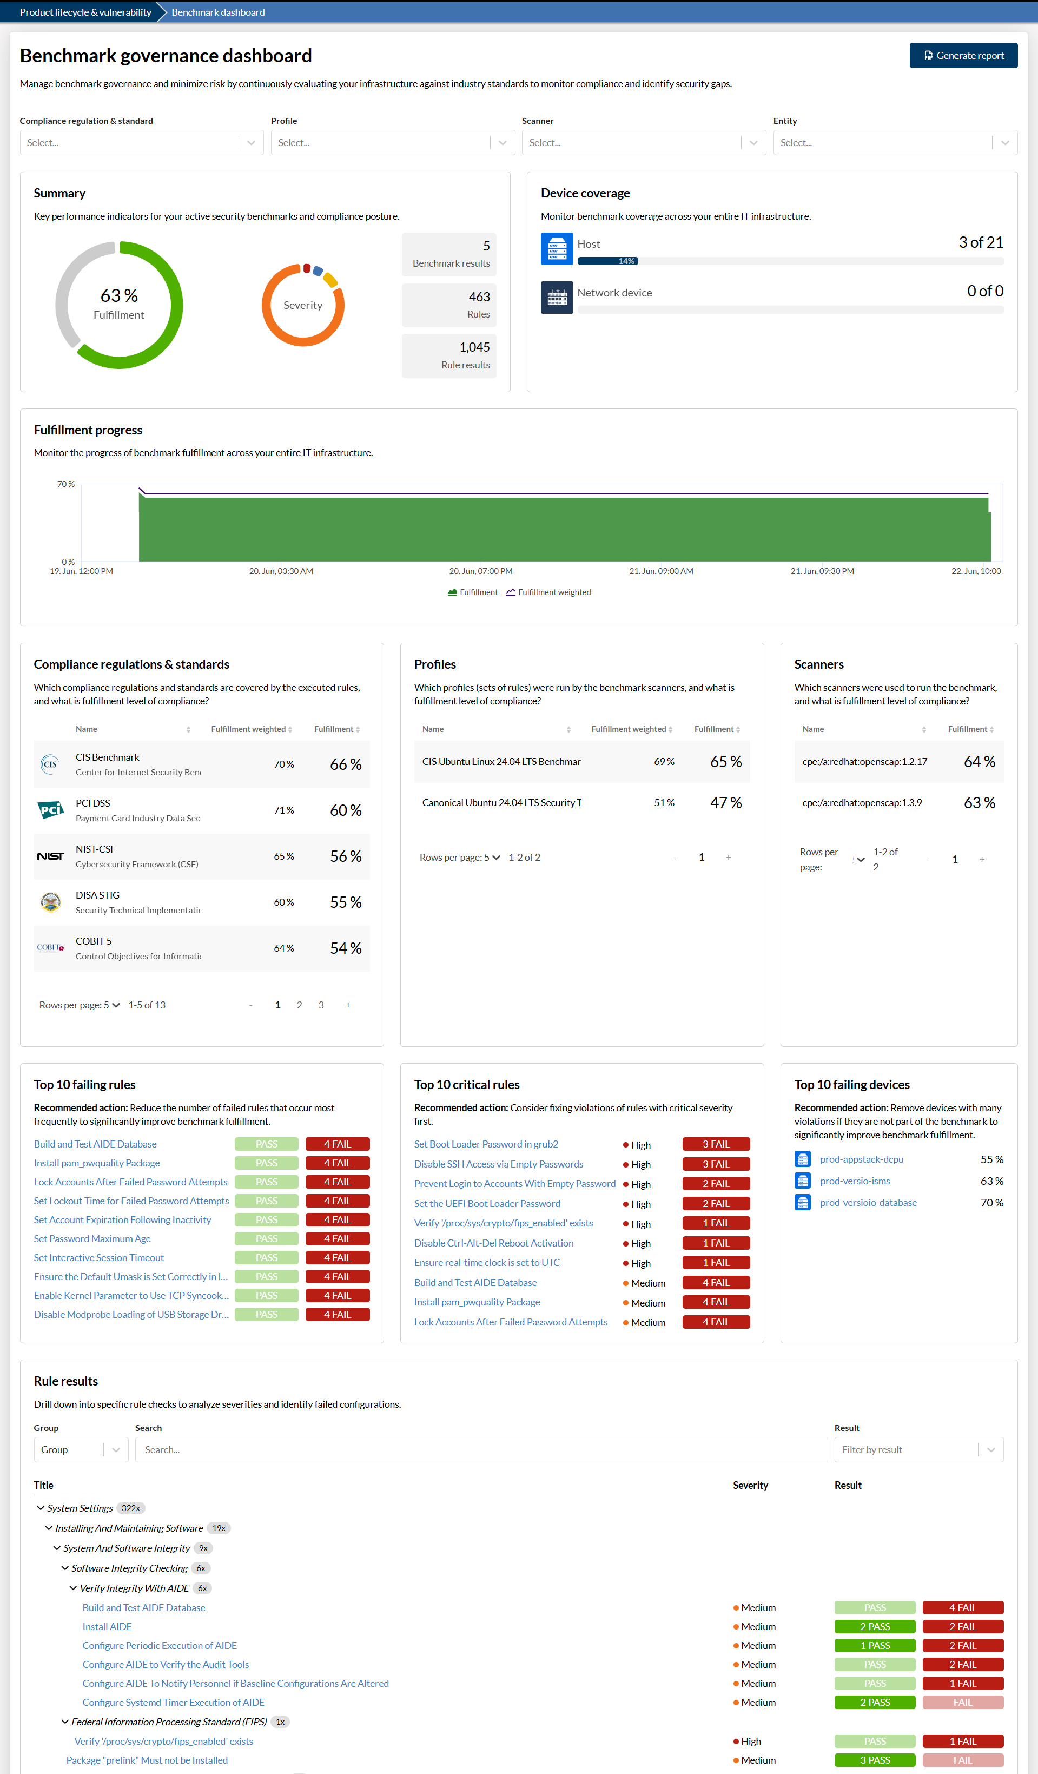Open Install pam_pwquality Package failing rule

pos(96,1163)
